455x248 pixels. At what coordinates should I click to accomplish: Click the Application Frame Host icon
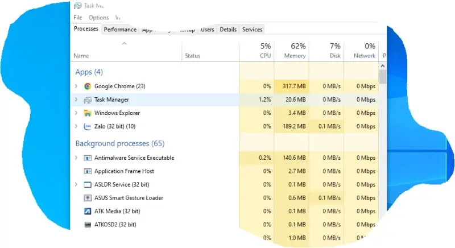click(88, 171)
